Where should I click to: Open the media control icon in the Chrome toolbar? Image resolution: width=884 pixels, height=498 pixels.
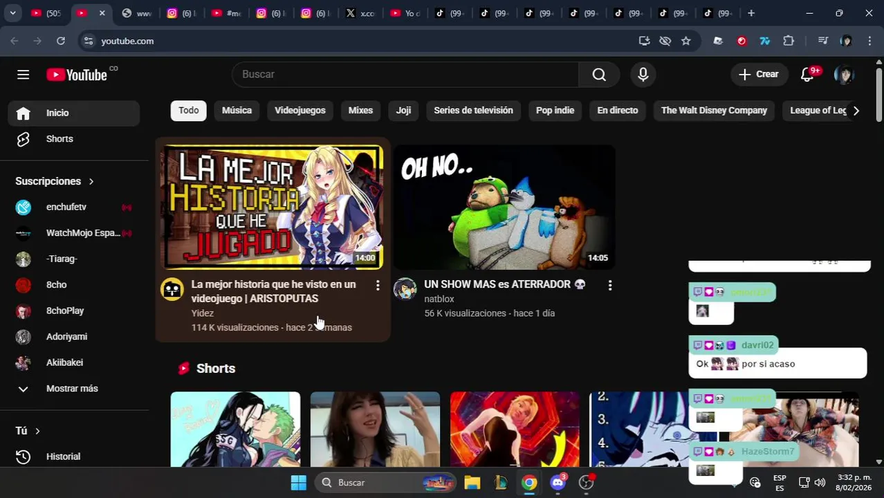click(822, 41)
